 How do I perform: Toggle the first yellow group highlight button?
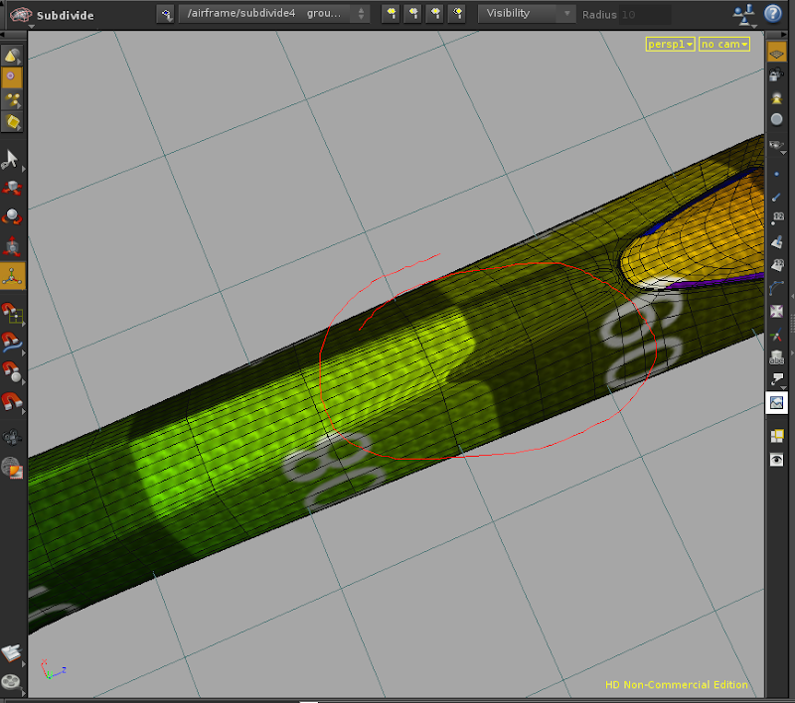click(x=390, y=14)
